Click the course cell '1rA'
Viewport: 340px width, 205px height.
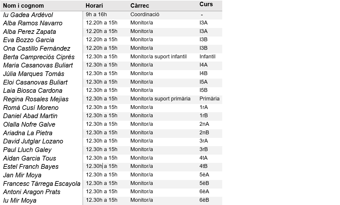(204, 107)
